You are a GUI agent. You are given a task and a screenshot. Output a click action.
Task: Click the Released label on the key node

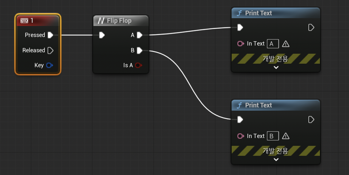[34, 50]
